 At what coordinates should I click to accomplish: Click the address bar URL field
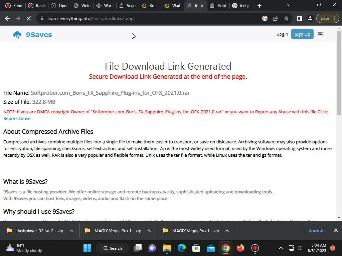pyautogui.click(x=151, y=19)
